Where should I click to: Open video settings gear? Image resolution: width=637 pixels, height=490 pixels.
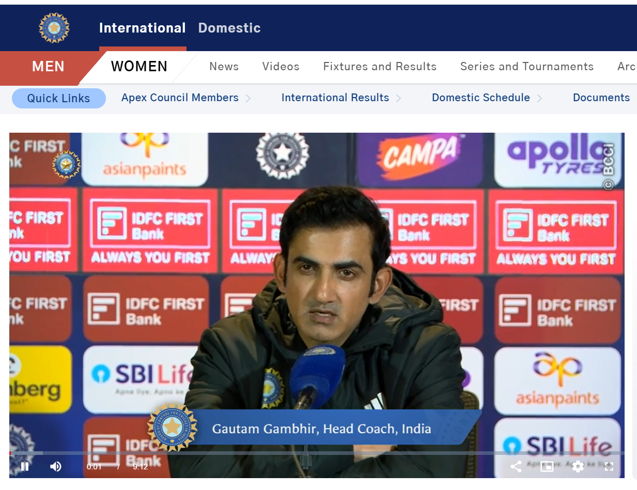click(x=578, y=467)
